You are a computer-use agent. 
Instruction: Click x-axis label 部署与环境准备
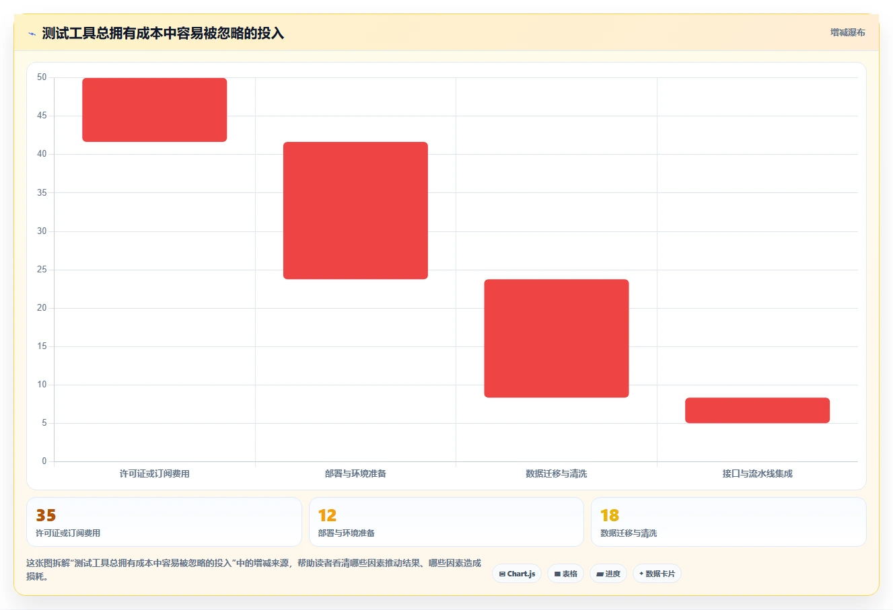click(x=355, y=473)
